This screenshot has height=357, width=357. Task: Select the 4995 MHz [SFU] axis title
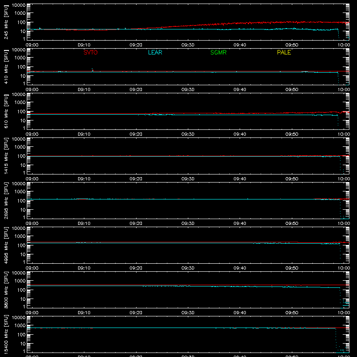pyautogui.click(x=6, y=245)
